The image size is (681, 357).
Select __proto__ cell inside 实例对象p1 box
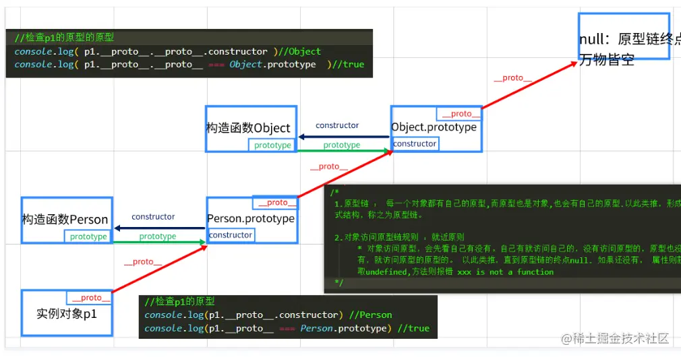click(90, 298)
